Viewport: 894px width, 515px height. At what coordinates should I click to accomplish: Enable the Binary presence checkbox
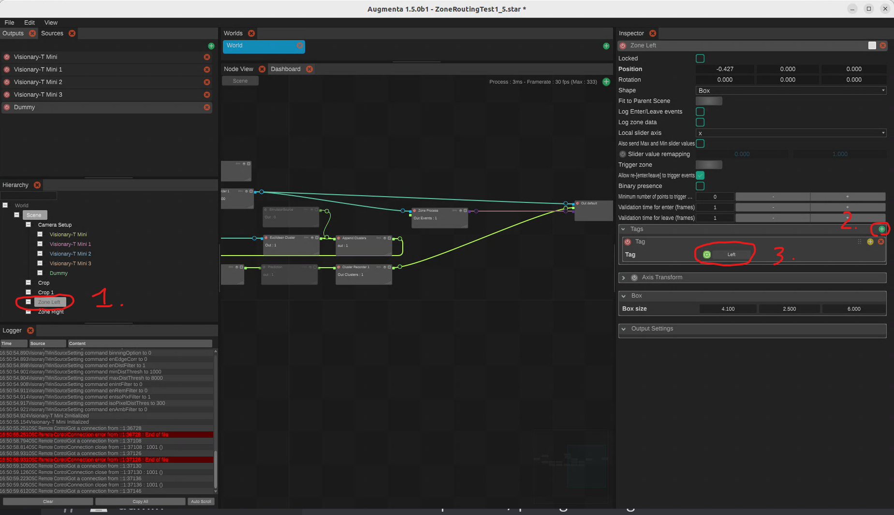(700, 186)
